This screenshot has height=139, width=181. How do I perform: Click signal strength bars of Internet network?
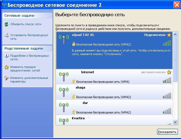point(167,80)
